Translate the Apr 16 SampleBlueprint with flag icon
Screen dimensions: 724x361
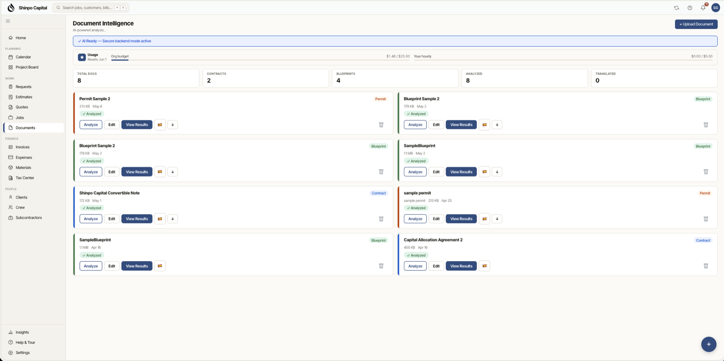click(160, 266)
